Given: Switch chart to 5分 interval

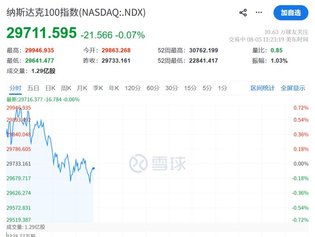Looking at the screenshot, I should coord(207,88).
